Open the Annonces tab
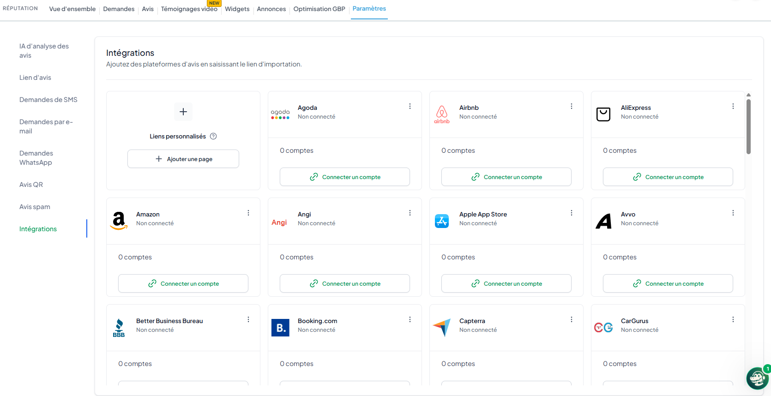 pos(271,9)
